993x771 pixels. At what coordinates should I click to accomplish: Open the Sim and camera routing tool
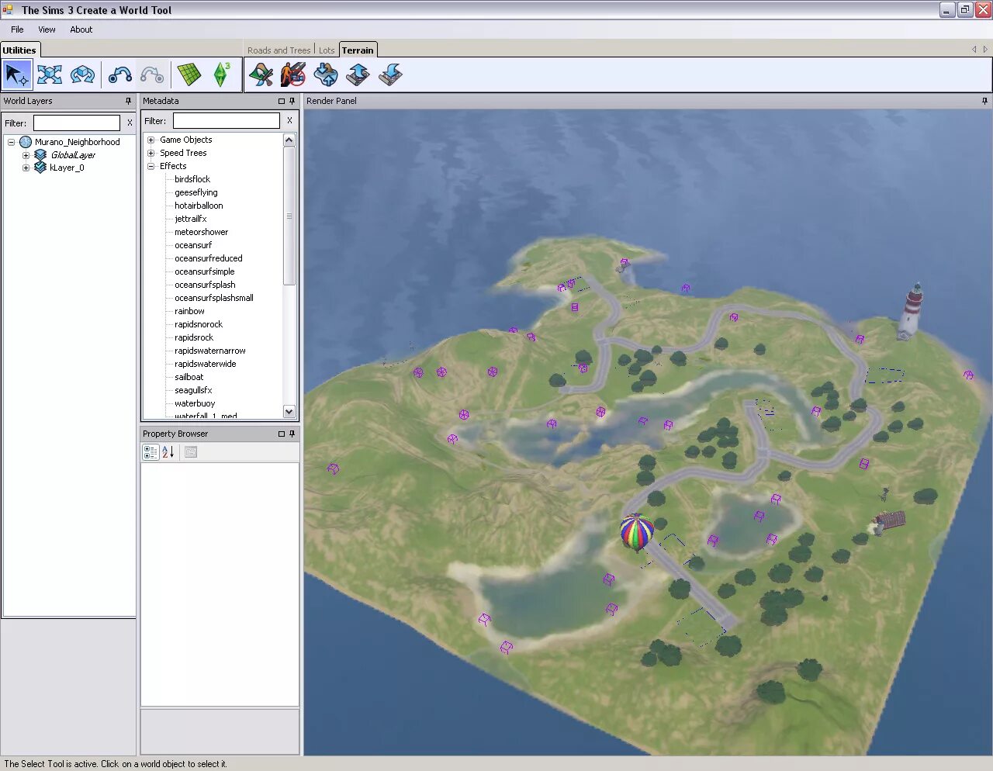pyautogui.click(x=292, y=74)
